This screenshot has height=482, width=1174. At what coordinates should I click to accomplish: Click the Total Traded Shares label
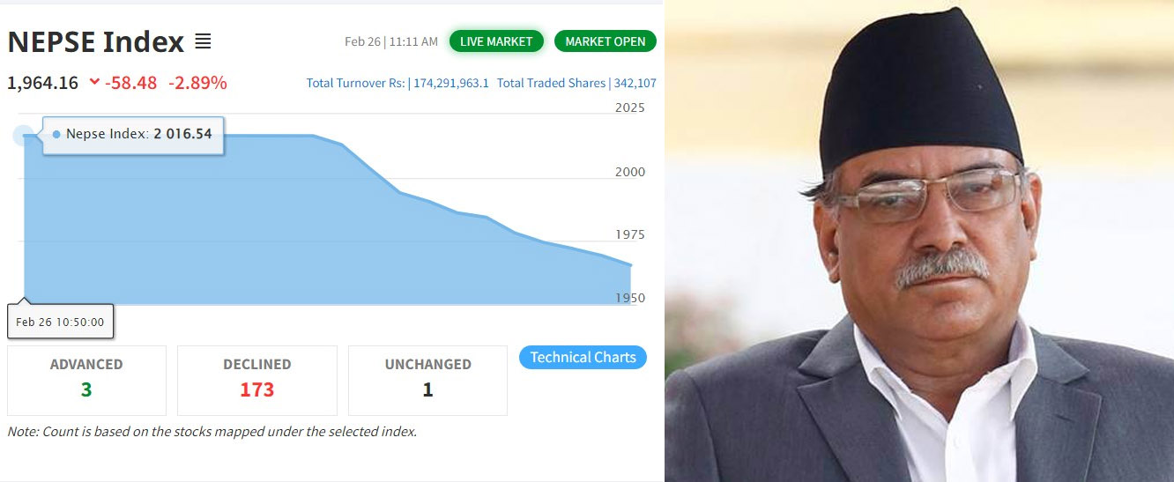click(551, 83)
